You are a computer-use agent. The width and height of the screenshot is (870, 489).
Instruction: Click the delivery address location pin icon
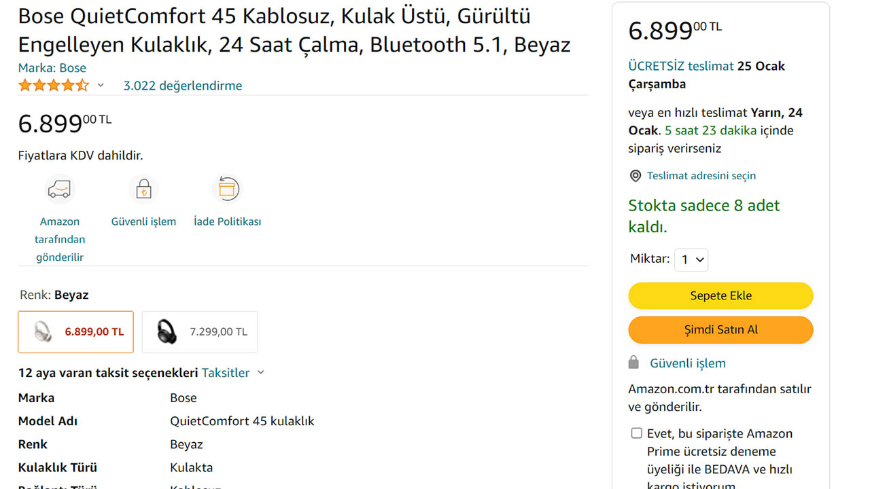[x=636, y=176]
